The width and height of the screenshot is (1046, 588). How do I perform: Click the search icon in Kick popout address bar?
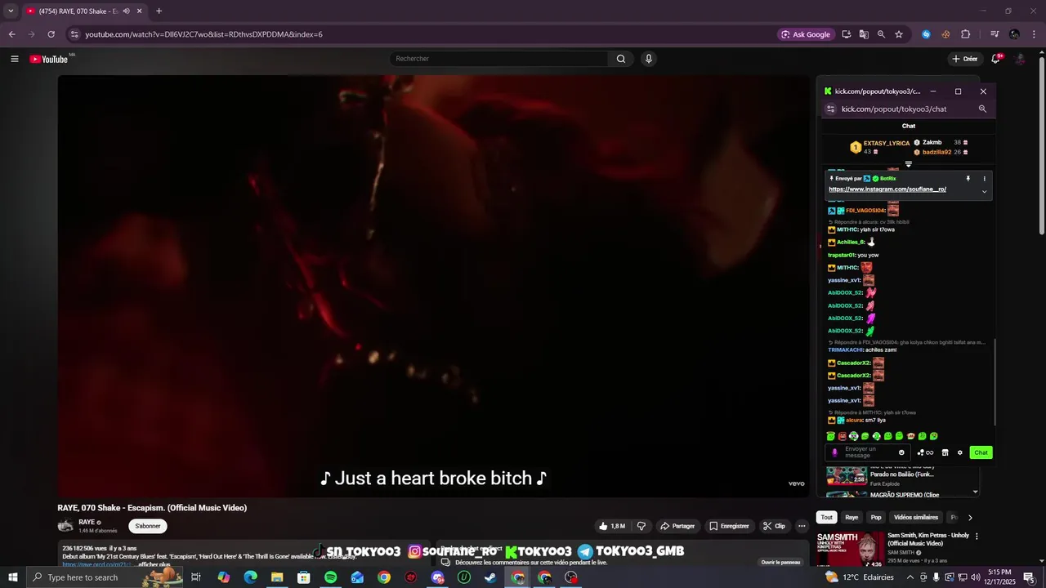point(982,109)
